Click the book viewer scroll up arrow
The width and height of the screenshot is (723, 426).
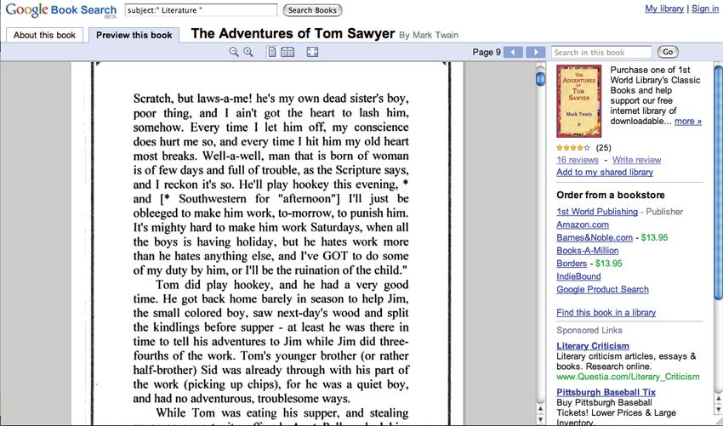(540, 409)
